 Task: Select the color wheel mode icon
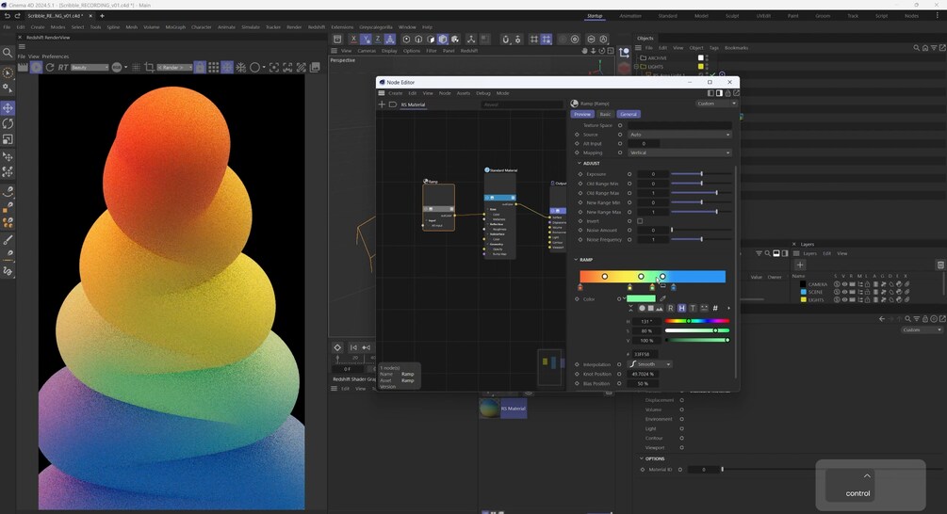pyautogui.click(x=642, y=308)
